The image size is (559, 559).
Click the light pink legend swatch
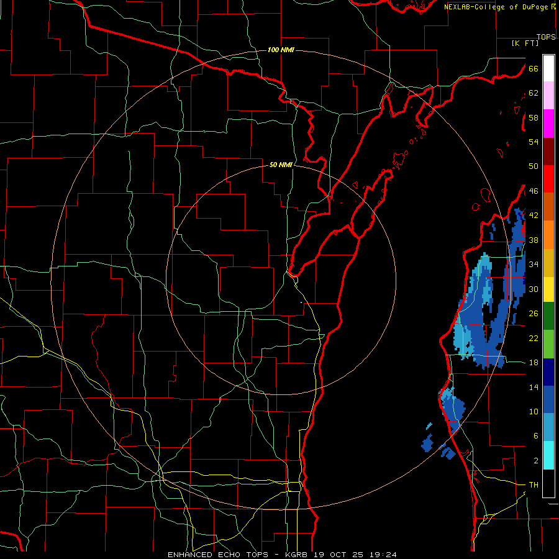coord(548,96)
